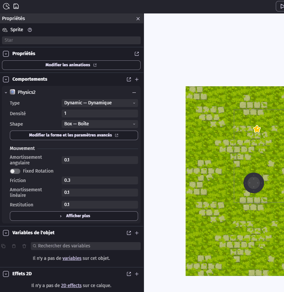Close the Propriétés panel
Screen dimensions: 284x292
coord(138,19)
